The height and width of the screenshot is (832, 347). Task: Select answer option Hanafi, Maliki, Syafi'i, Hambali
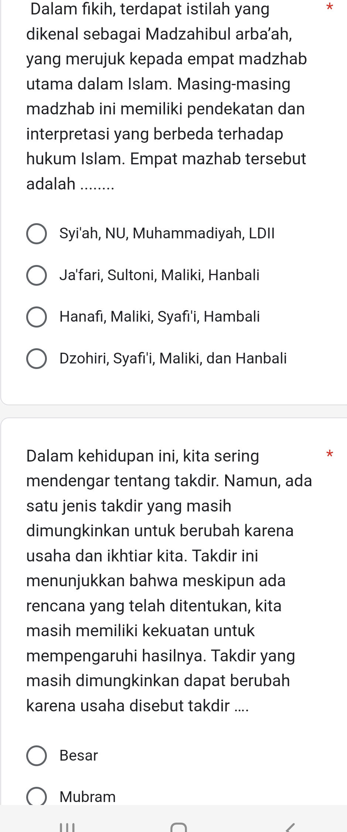(37, 316)
